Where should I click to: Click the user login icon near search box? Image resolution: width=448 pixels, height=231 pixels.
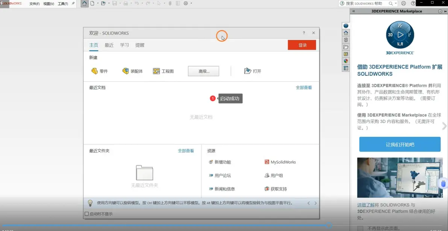click(403, 3)
